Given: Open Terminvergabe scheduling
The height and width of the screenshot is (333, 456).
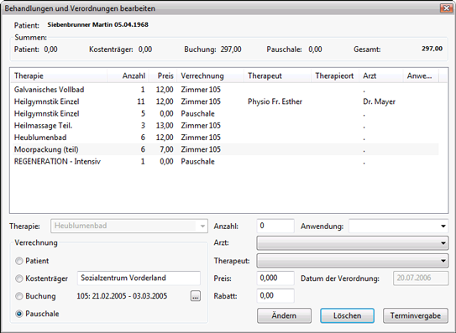Looking at the screenshot, I should pyautogui.click(x=416, y=316).
